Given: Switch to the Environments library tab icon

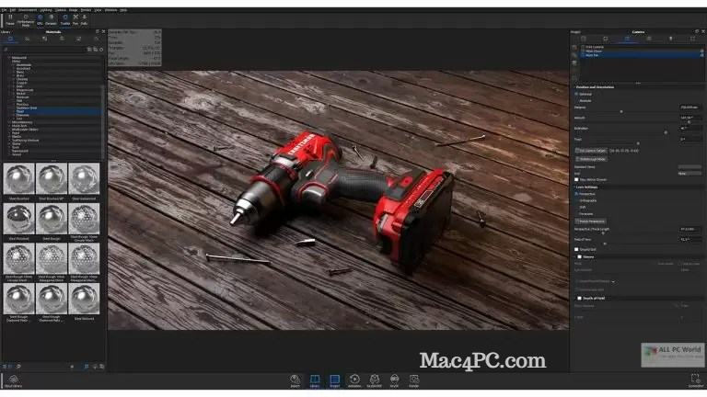Looking at the screenshot, I should 62,40.
